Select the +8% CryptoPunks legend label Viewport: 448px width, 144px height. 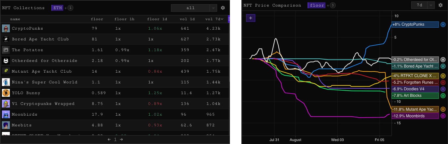[x=415, y=24]
